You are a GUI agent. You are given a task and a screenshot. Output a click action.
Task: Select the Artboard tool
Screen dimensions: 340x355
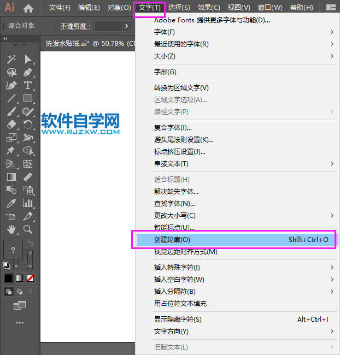(x=11, y=216)
